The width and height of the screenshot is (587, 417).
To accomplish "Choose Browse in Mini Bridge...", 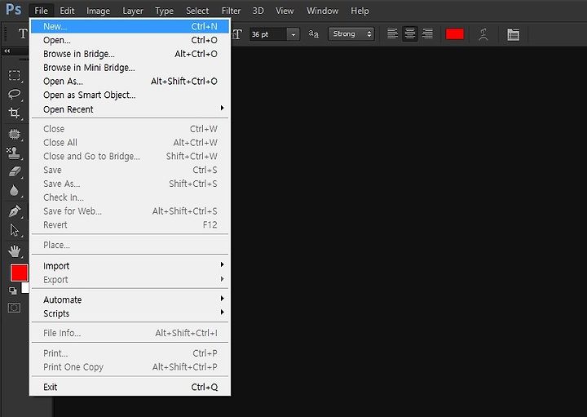I will [x=130, y=68].
